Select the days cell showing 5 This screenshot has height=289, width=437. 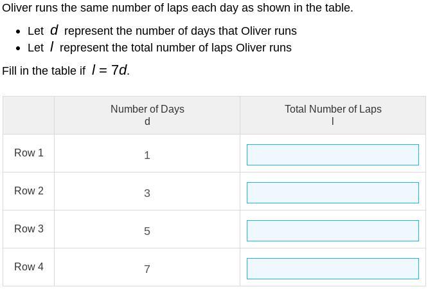click(x=147, y=231)
